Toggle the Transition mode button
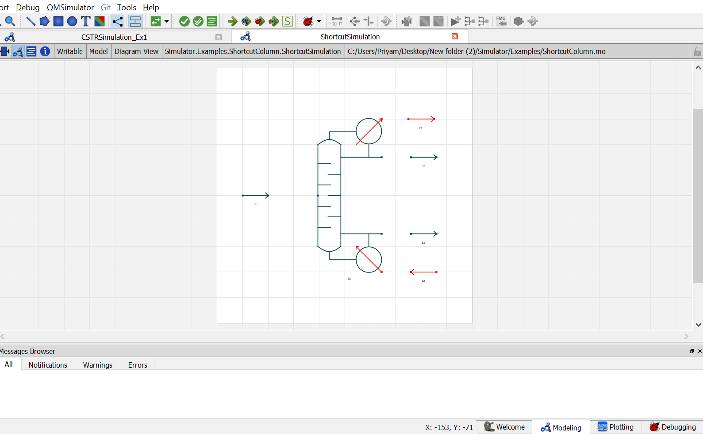The width and height of the screenshot is (703, 434). point(135,21)
